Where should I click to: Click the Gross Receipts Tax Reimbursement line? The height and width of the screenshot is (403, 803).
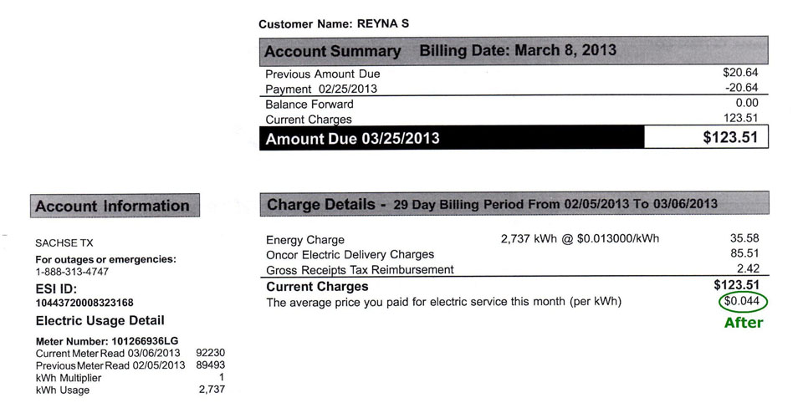[x=360, y=270]
